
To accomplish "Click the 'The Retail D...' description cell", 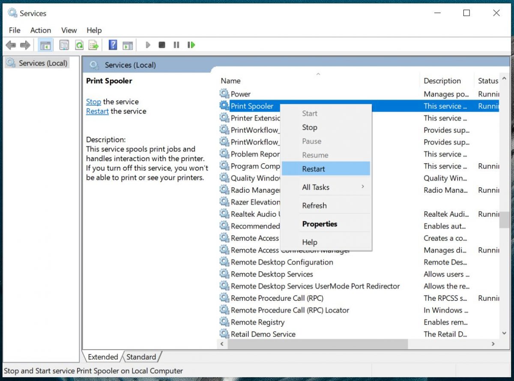I will click(445, 334).
